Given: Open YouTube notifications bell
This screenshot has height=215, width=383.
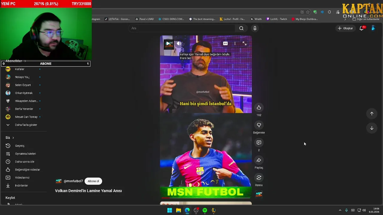Looking at the screenshot, I should [361, 28].
